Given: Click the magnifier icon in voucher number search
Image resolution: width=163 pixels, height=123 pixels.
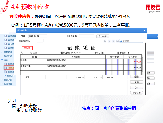Looking at the screenshot, I should (121, 41).
